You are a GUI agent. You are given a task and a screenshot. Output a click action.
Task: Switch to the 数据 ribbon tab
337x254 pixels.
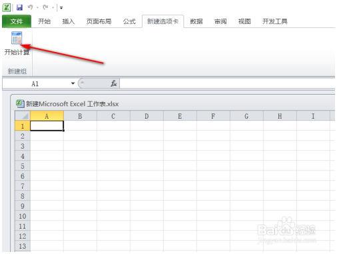[x=196, y=21]
